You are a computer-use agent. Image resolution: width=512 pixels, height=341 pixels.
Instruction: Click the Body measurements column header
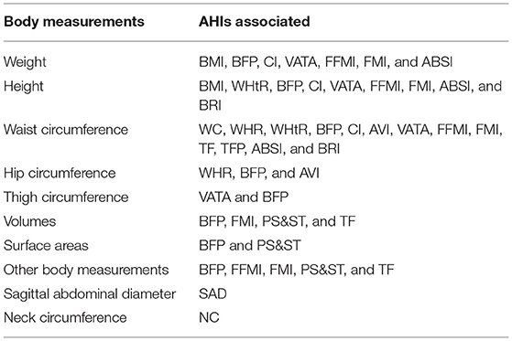[x=74, y=22]
